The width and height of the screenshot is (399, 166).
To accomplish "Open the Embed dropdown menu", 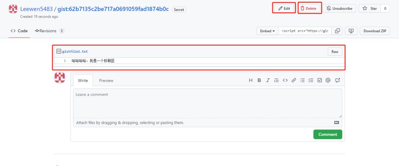I will point(267,31).
